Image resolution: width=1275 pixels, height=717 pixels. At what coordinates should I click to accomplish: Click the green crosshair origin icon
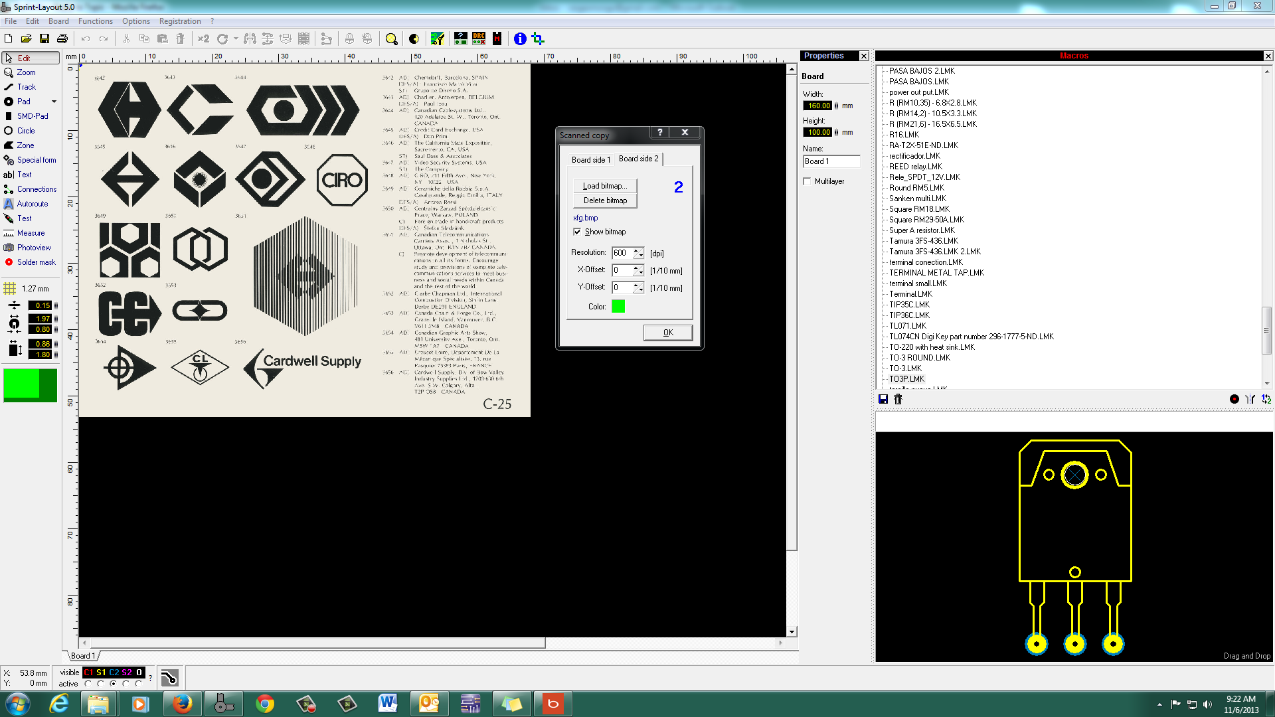click(538, 39)
